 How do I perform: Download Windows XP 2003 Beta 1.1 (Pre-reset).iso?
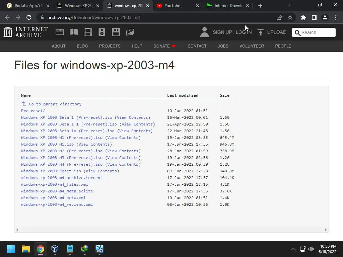[69, 124]
